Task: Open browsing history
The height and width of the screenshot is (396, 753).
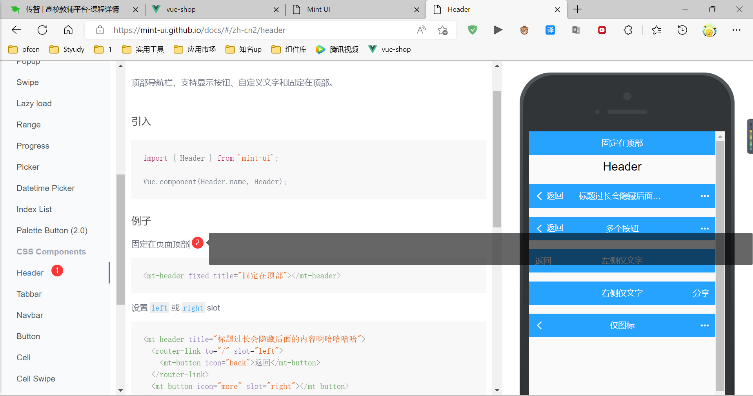Action: pos(682,30)
